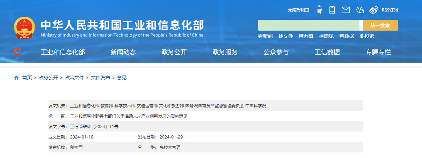The width and height of the screenshot is (422, 158).
Task: Click the 无障碍浏览 accessibility link
Action: 298,10
